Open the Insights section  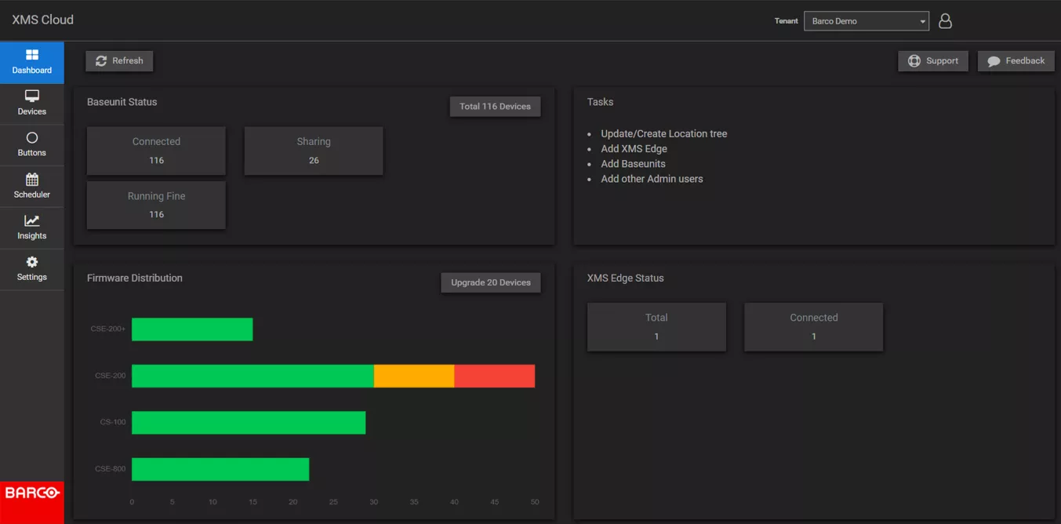tap(32, 228)
